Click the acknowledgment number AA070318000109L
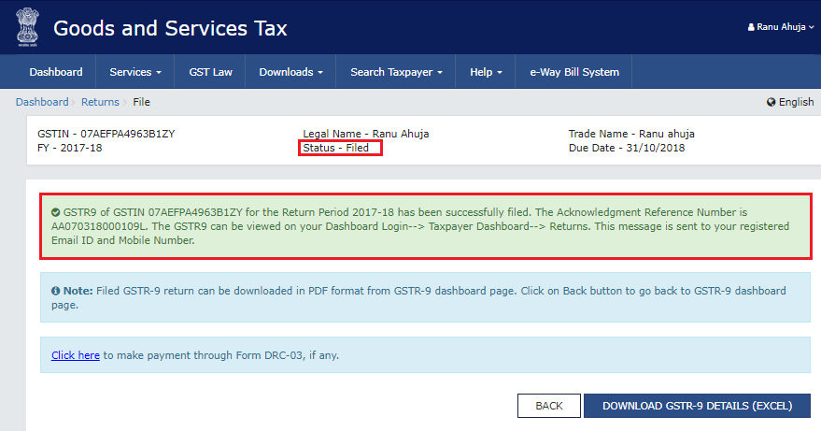This screenshot has height=431, width=821. (x=100, y=226)
